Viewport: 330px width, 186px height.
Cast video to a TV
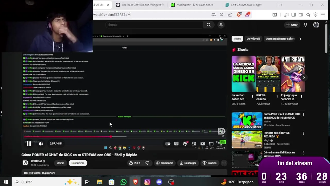point(211,144)
